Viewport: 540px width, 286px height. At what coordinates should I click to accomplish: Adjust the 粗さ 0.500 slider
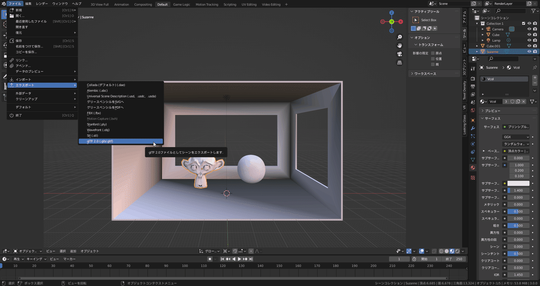518,225
